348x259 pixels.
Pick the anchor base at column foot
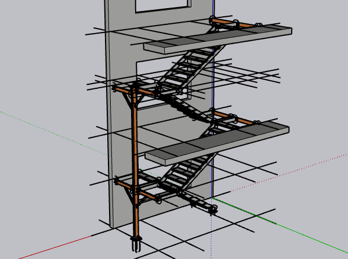pos(136,244)
